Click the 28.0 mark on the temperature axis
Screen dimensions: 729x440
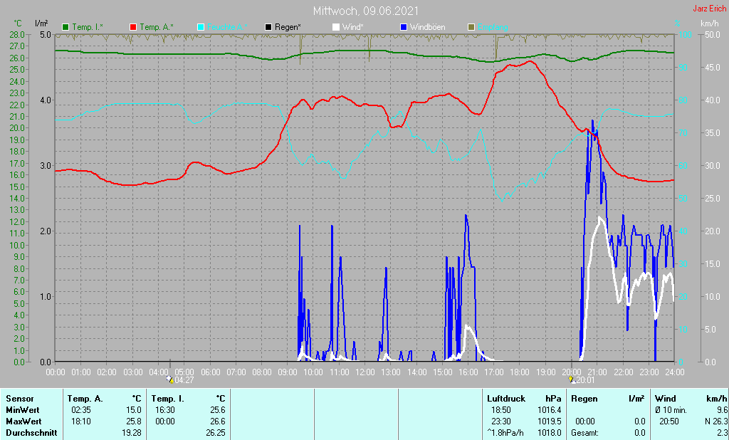pos(17,34)
